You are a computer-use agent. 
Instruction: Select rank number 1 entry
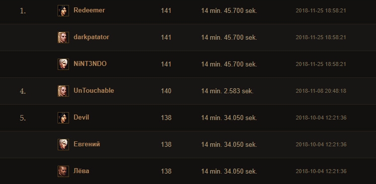(23, 11)
